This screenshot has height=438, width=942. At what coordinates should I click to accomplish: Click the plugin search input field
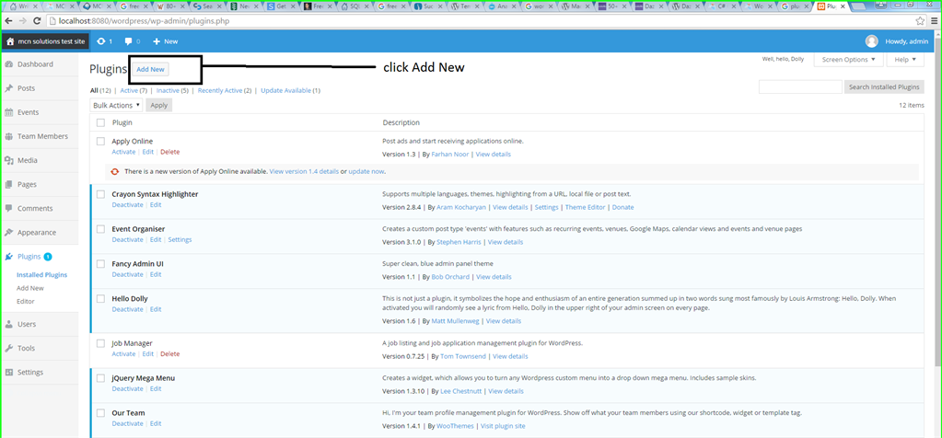coord(800,87)
